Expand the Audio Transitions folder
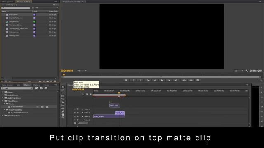The image size is (264, 148). [x=2, y=98]
